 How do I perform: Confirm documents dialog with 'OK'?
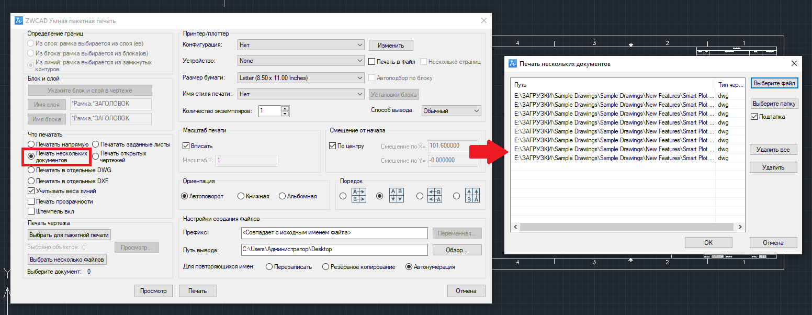click(708, 243)
